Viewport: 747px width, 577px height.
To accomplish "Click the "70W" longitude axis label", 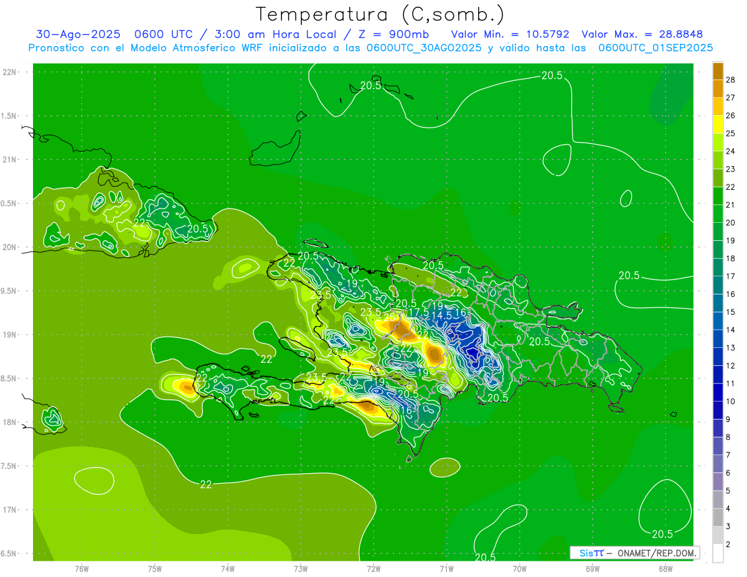I will pos(520,569).
